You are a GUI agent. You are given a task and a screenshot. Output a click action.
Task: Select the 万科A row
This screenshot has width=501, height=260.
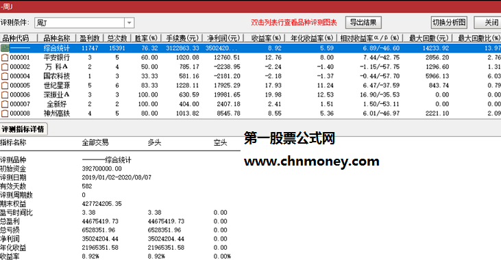click(x=251, y=66)
